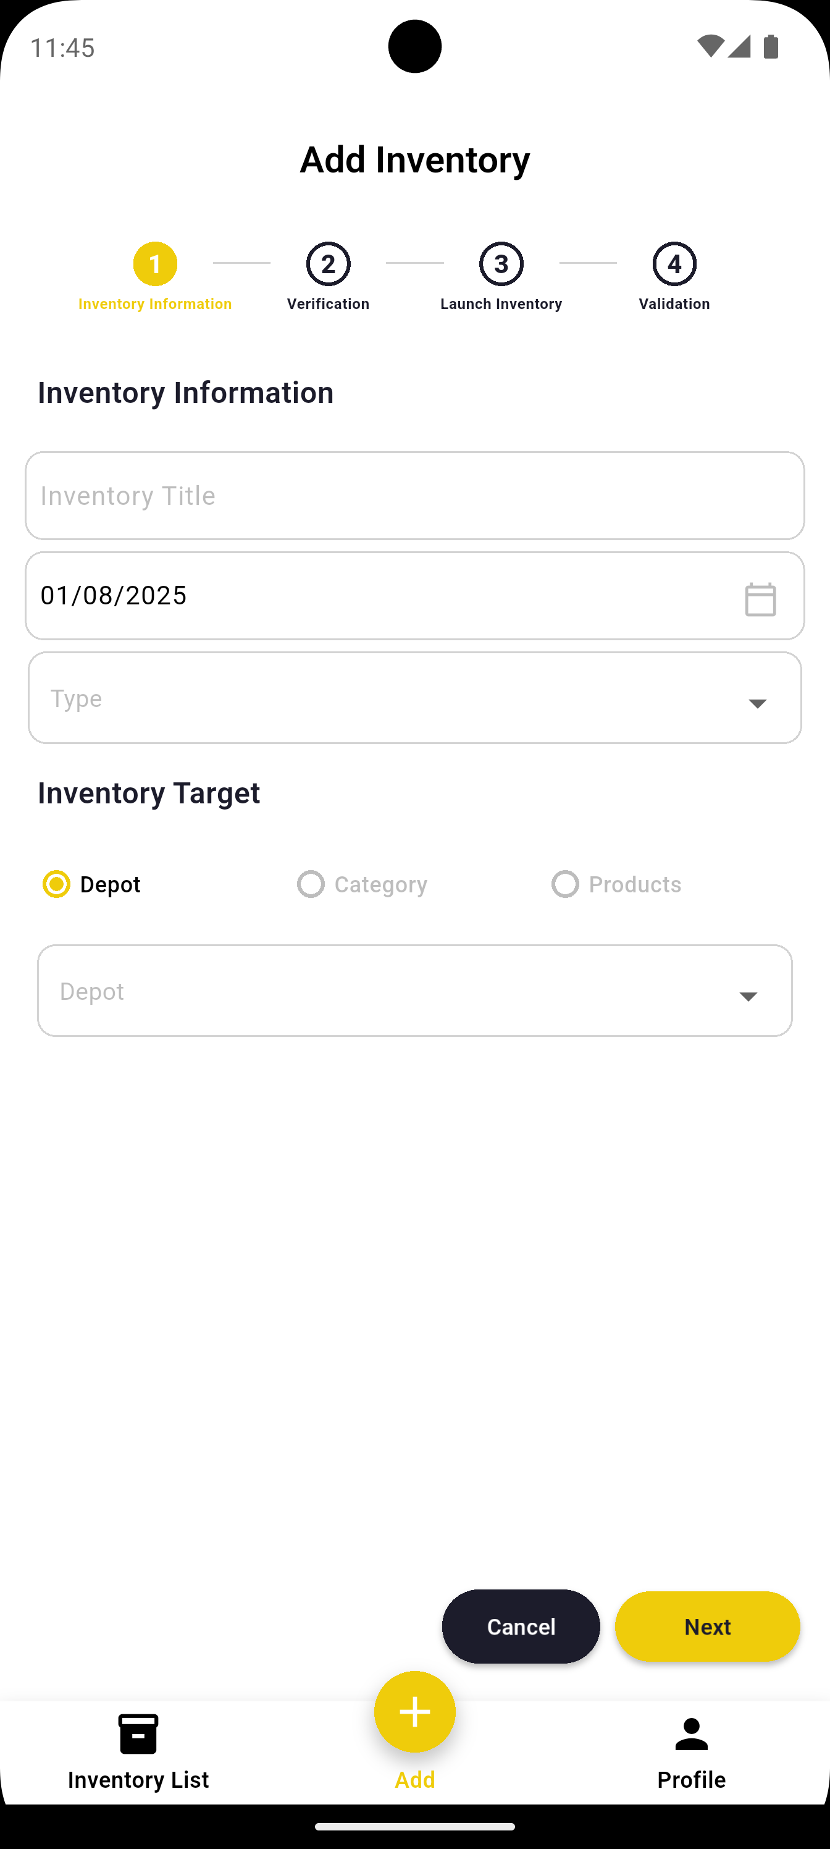Tap step 2 Verification circle
This screenshot has width=830, height=1849.
coord(329,264)
